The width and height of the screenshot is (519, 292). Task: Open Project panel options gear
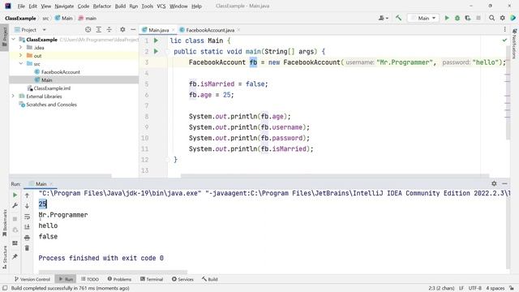(x=122, y=30)
